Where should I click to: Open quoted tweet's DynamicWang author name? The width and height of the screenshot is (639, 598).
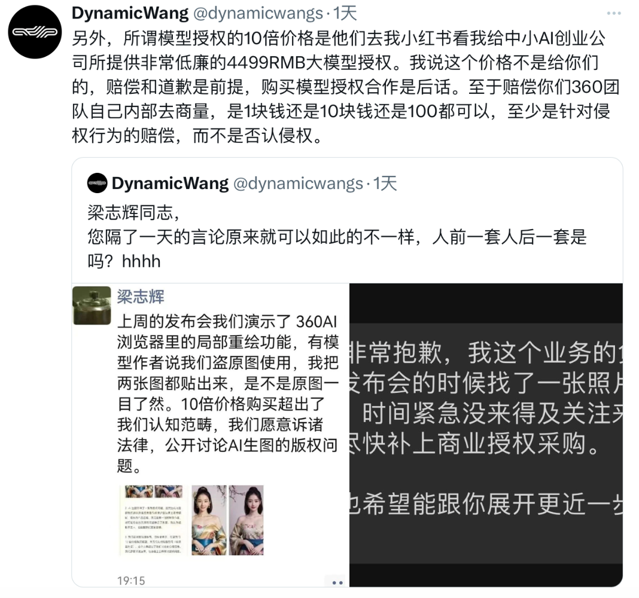(x=170, y=184)
